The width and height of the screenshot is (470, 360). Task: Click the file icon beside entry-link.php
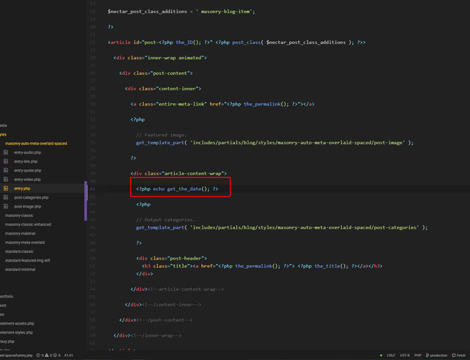(x=6, y=161)
